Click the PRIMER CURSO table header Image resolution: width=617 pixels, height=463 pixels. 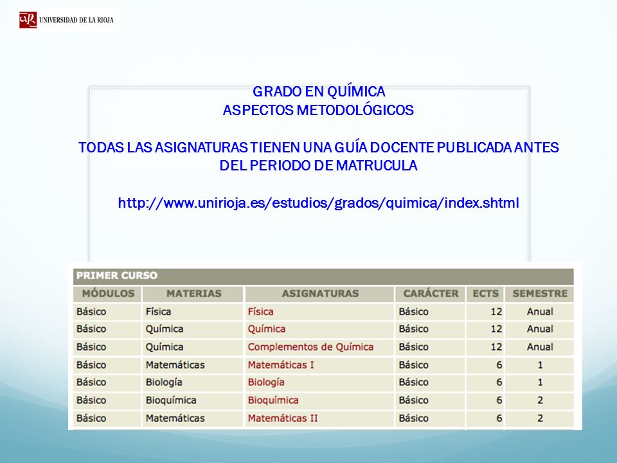[x=323, y=276]
